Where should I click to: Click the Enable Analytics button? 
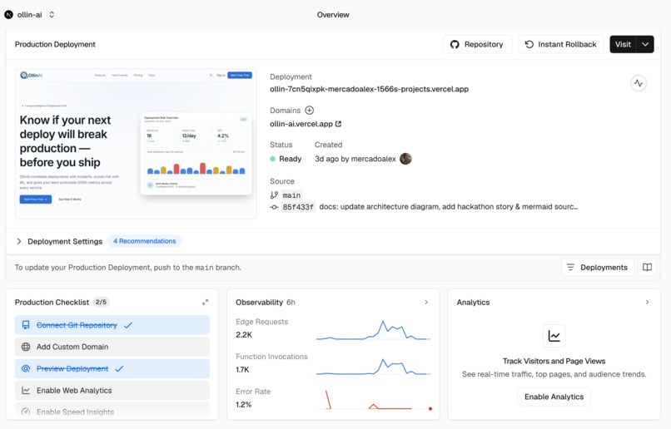(x=554, y=397)
